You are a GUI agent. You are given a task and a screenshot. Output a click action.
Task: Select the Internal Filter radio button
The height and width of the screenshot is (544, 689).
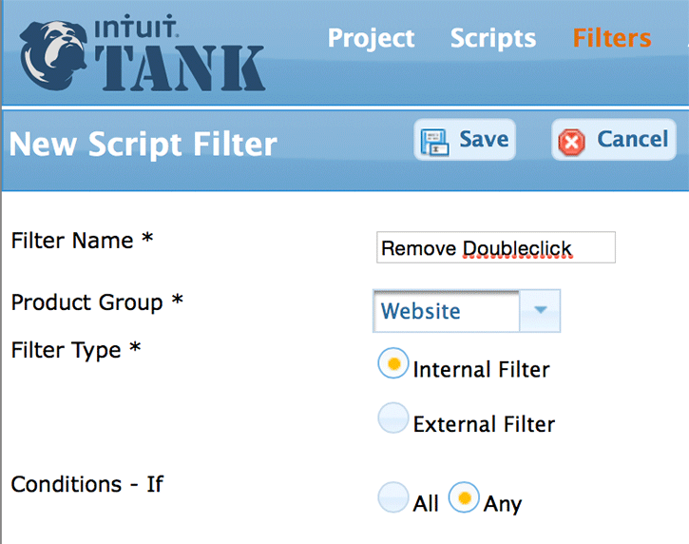pos(392,364)
